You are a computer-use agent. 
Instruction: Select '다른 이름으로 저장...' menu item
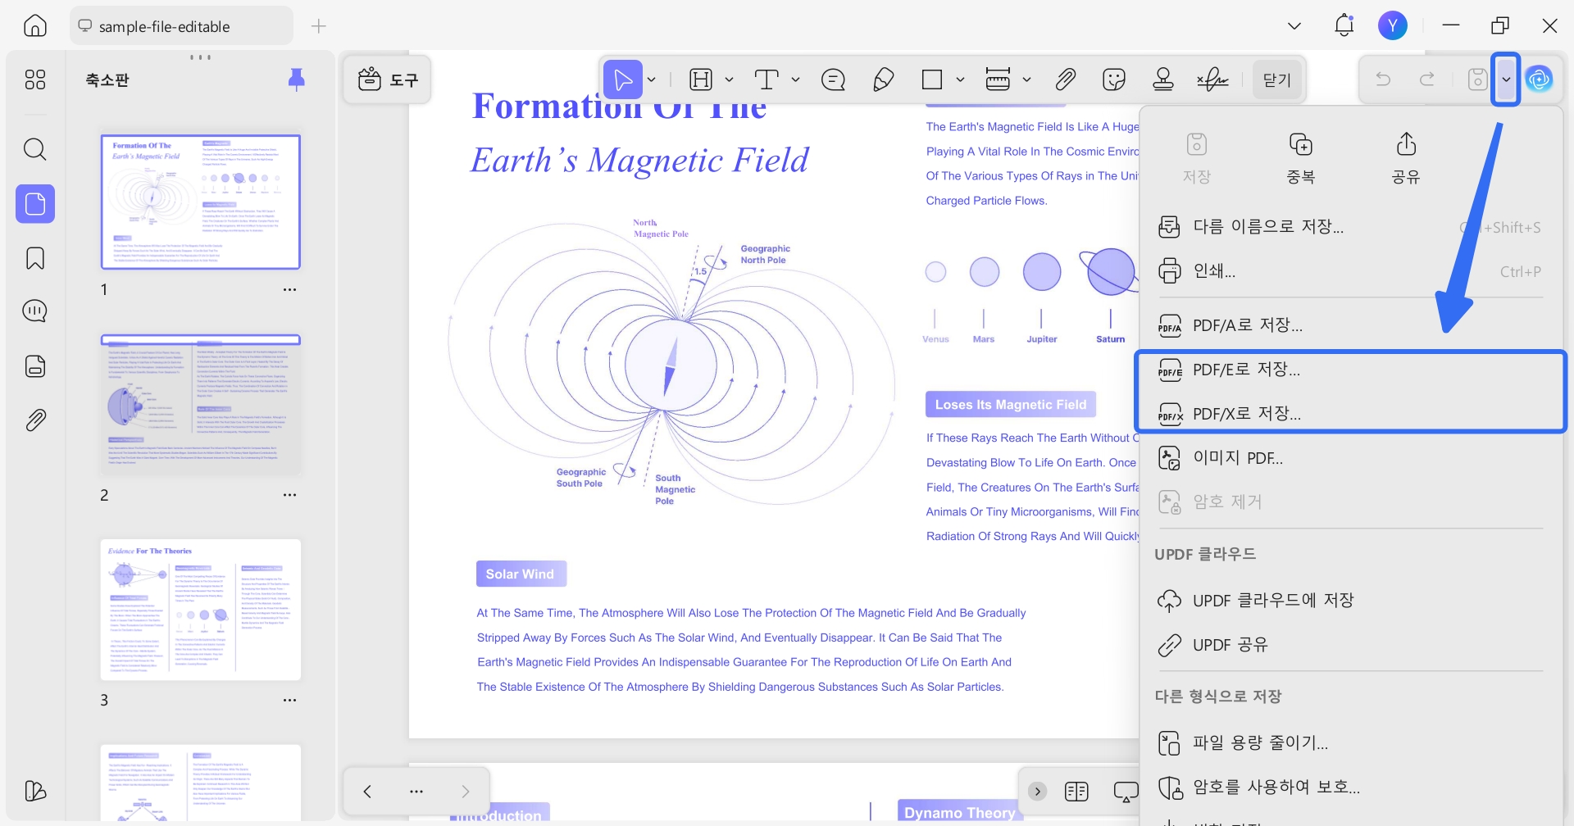(1267, 227)
